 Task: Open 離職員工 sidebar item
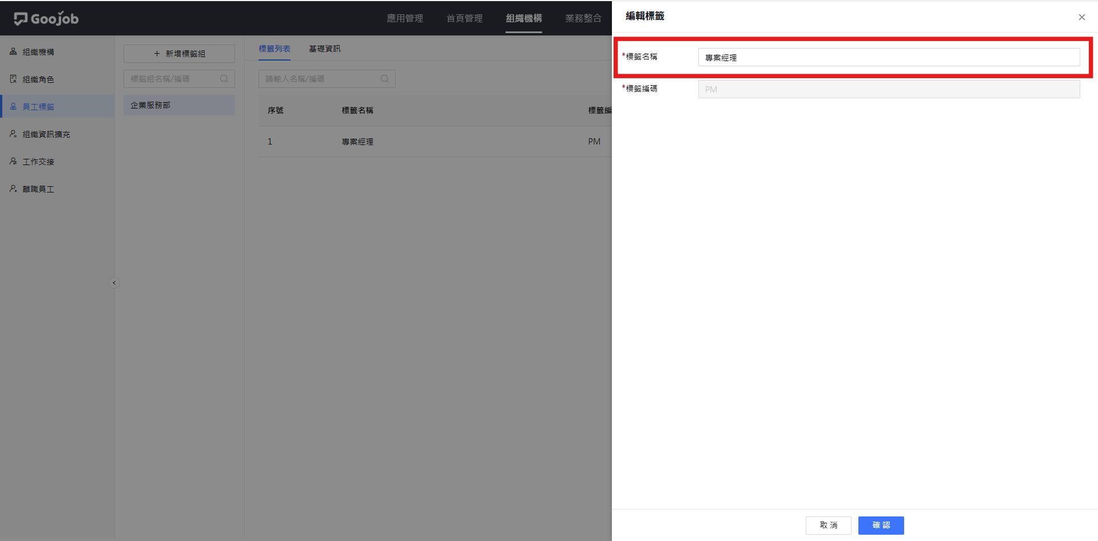click(x=38, y=189)
